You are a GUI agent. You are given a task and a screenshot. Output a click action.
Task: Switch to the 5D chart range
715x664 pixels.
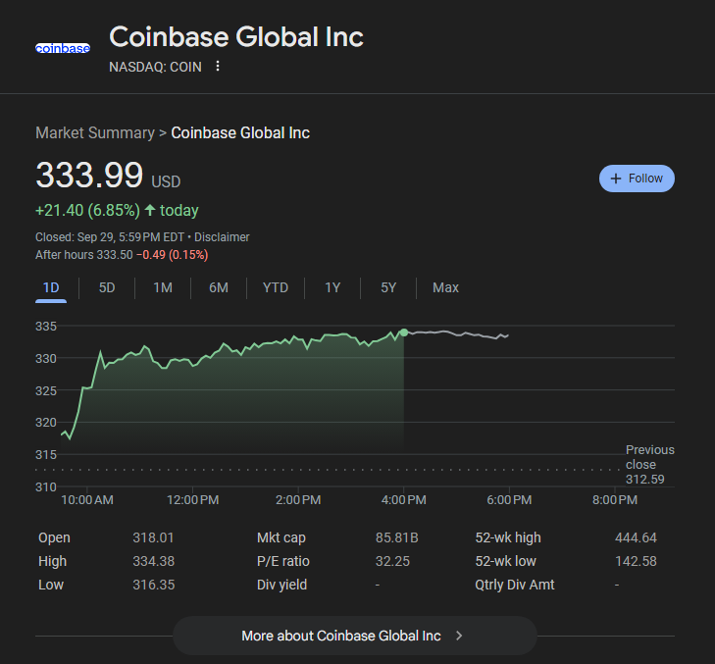coord(107,287)
